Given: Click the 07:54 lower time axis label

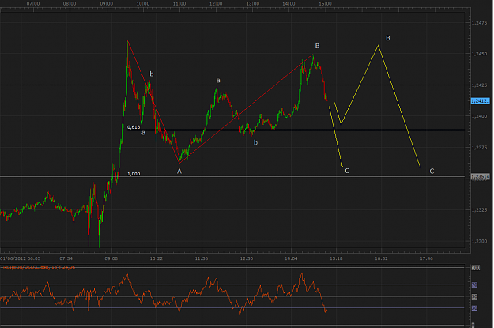Looking at the screenshot, I should (66, 258).
